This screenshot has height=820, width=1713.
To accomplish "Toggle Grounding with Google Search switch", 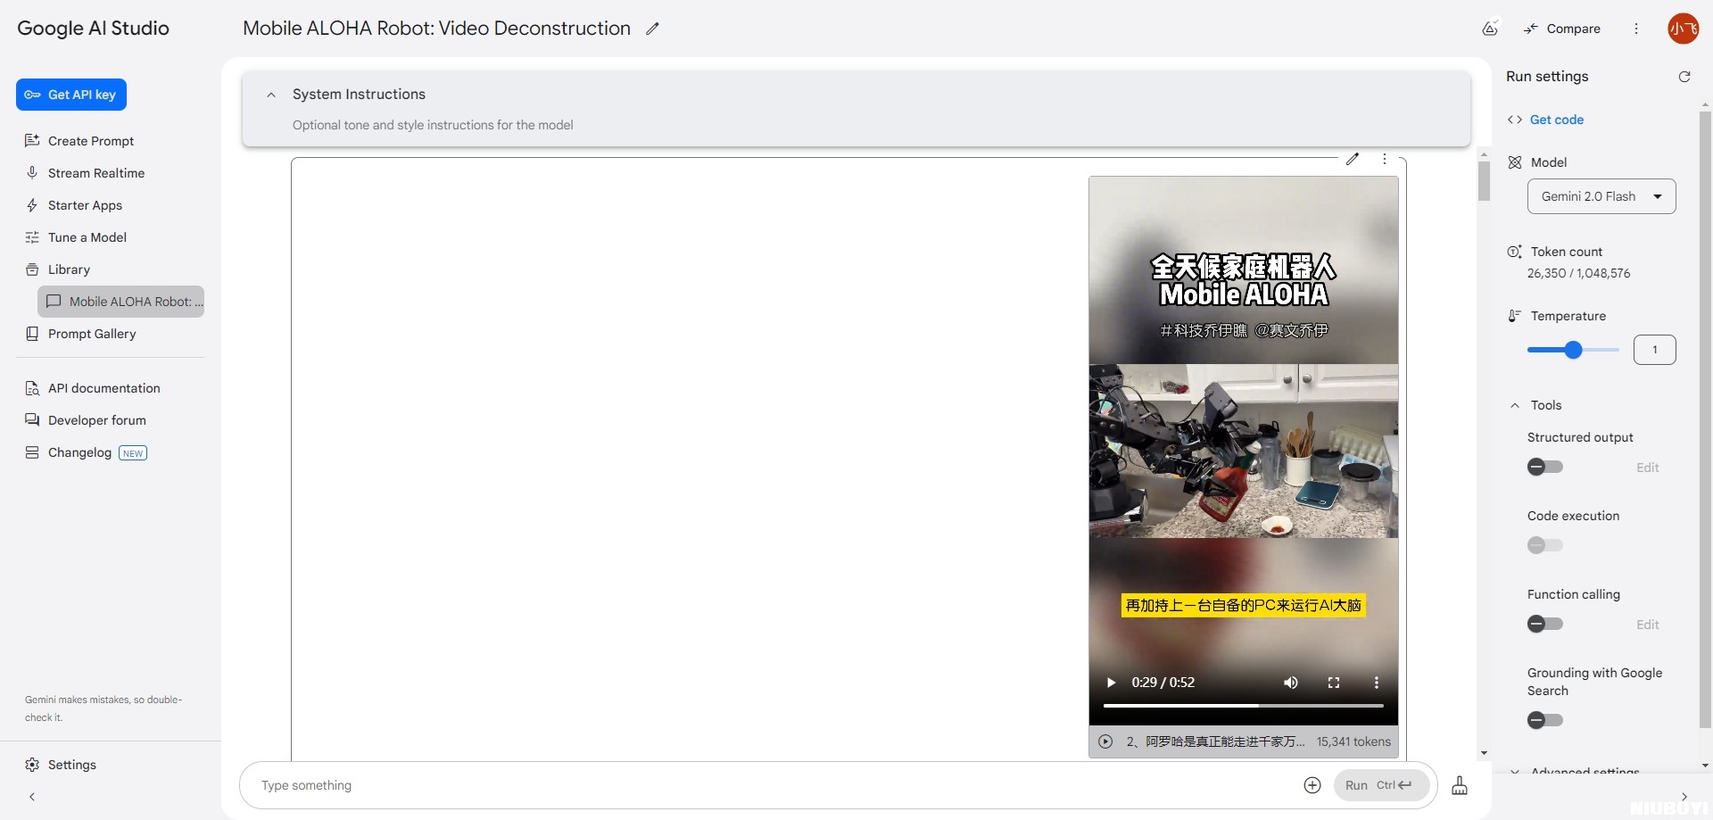I will point(1545,720).
